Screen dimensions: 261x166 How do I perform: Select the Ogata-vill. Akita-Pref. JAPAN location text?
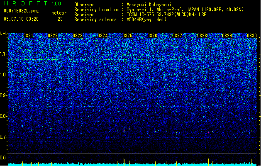[x=185, y=10]
